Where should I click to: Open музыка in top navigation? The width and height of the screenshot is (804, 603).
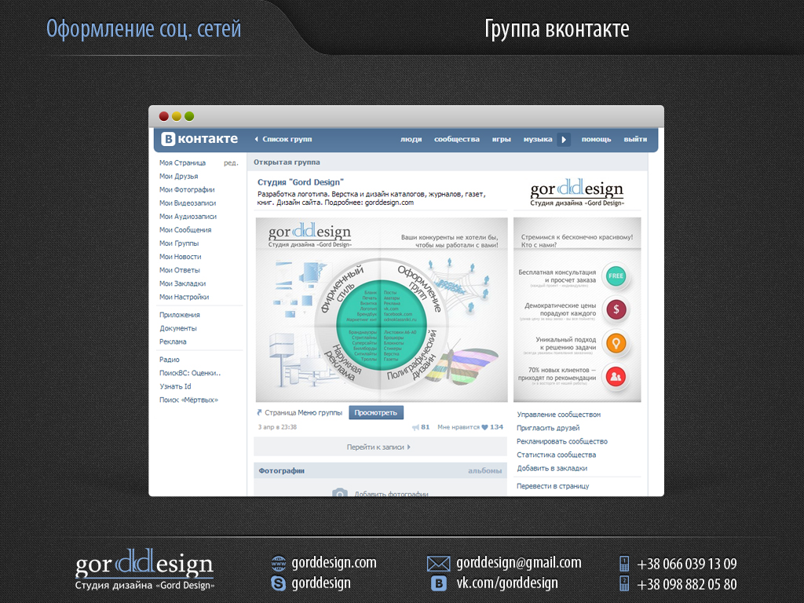tap(538, 139)
